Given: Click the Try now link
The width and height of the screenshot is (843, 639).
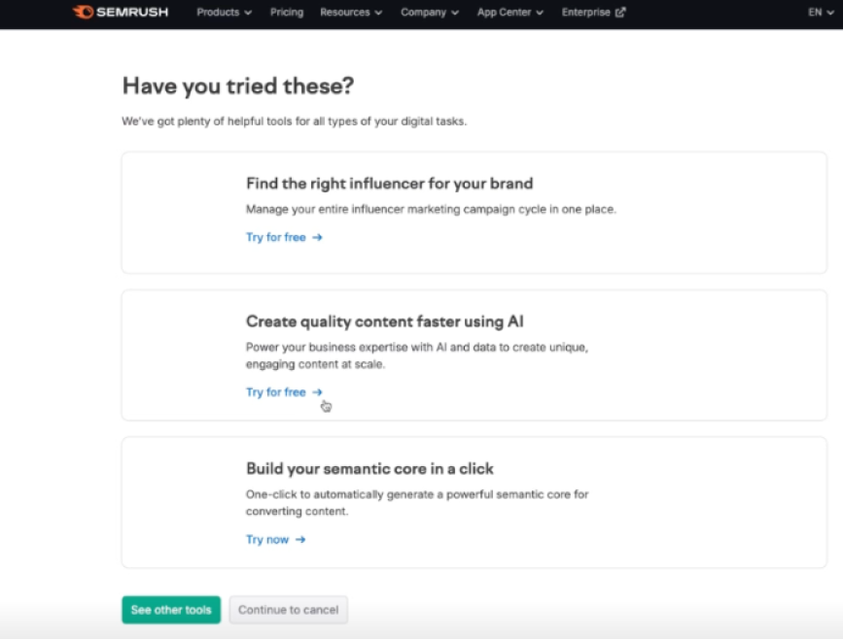Looking at the screenshot, I should coord(267,540).
